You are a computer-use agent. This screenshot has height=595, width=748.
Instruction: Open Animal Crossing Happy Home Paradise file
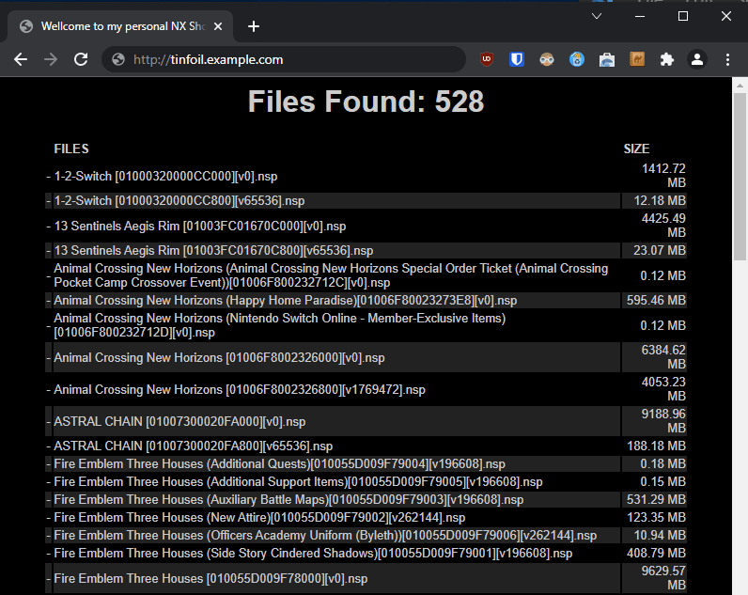click(286, 300)
